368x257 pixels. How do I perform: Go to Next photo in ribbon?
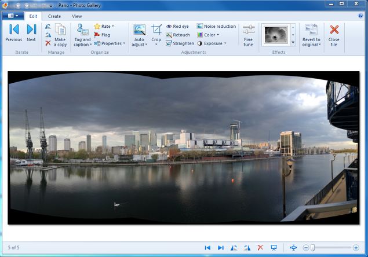tap(31, 33)
